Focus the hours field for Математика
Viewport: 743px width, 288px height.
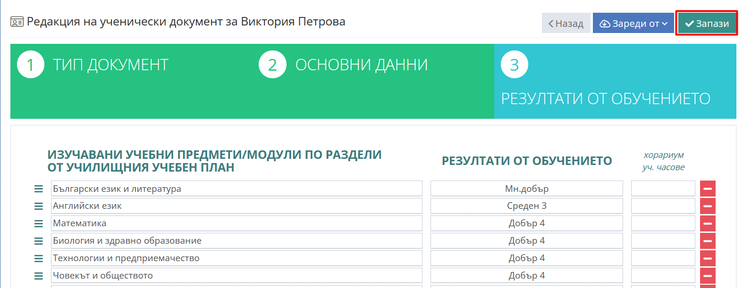(663, 223)
